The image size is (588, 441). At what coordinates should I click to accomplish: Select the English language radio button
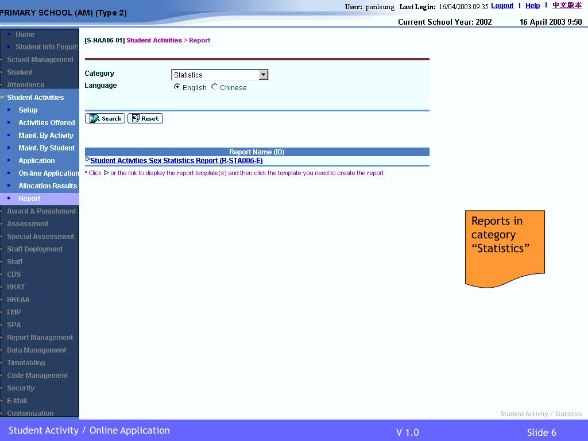[x=177, y=87]
